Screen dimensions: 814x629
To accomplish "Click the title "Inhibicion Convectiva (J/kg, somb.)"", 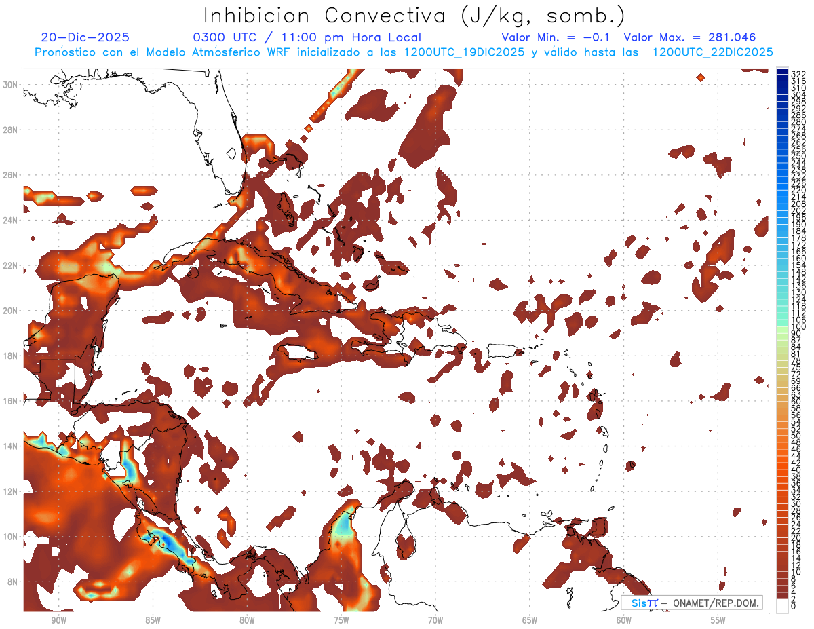I will pos(414,16).
